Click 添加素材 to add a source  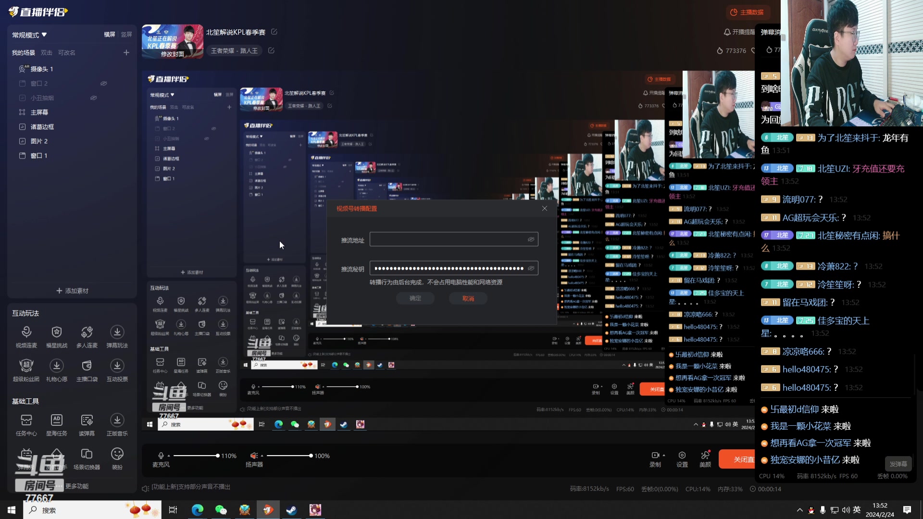72,291
